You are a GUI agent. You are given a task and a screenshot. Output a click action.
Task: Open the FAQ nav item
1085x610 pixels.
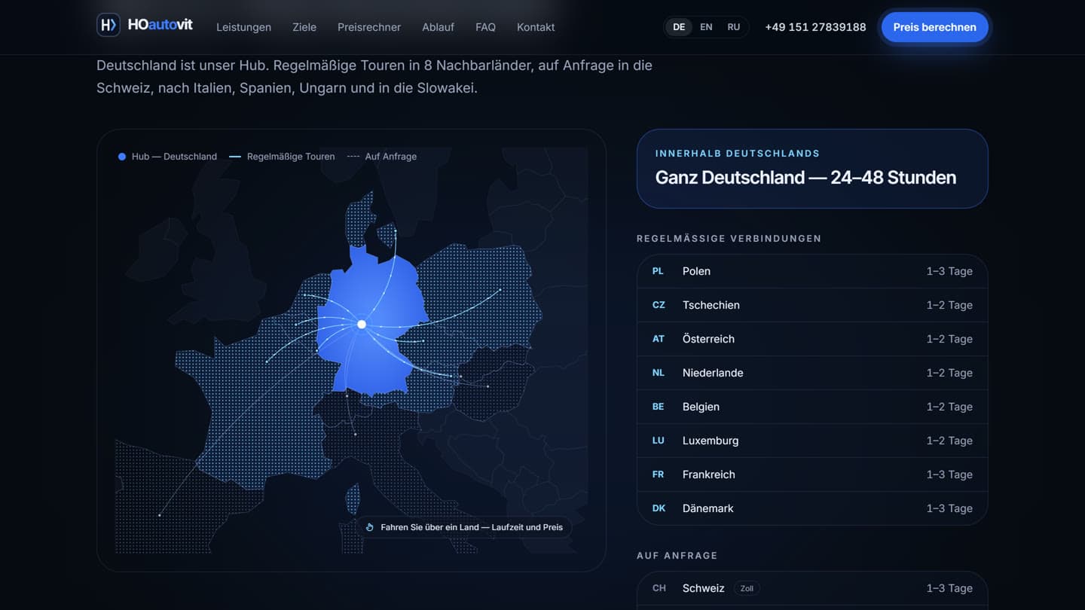coord(485,27)
